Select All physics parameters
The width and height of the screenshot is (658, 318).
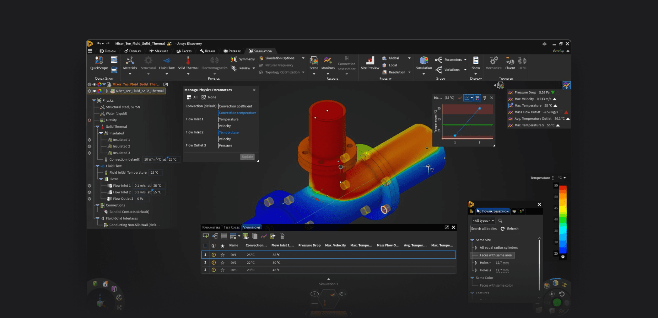192,97
